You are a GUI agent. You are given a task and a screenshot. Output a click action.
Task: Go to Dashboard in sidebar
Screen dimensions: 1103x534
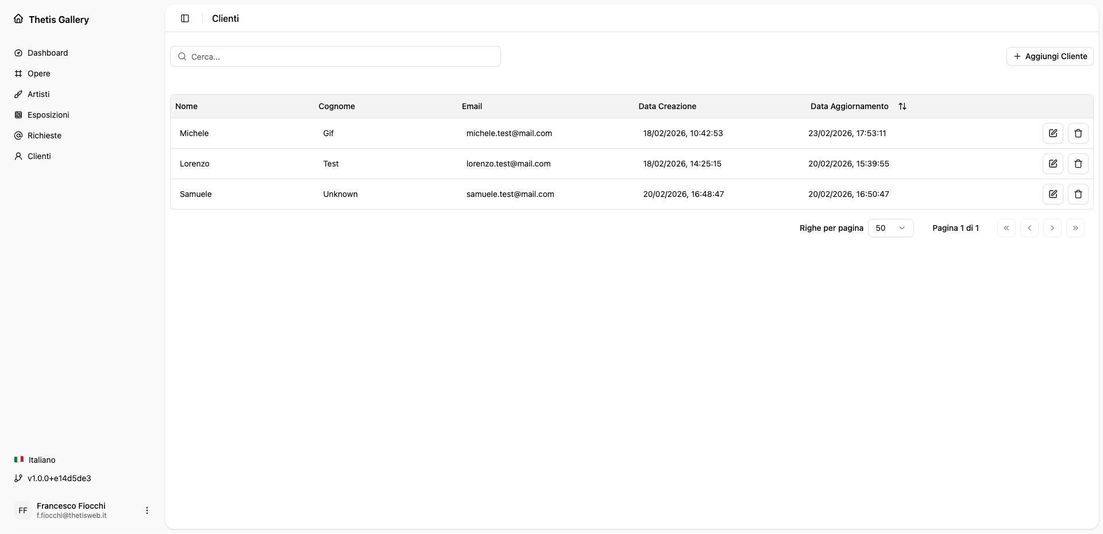click(x=47, y=53)
